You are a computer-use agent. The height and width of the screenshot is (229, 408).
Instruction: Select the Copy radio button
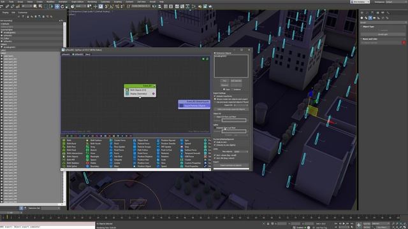224,90
